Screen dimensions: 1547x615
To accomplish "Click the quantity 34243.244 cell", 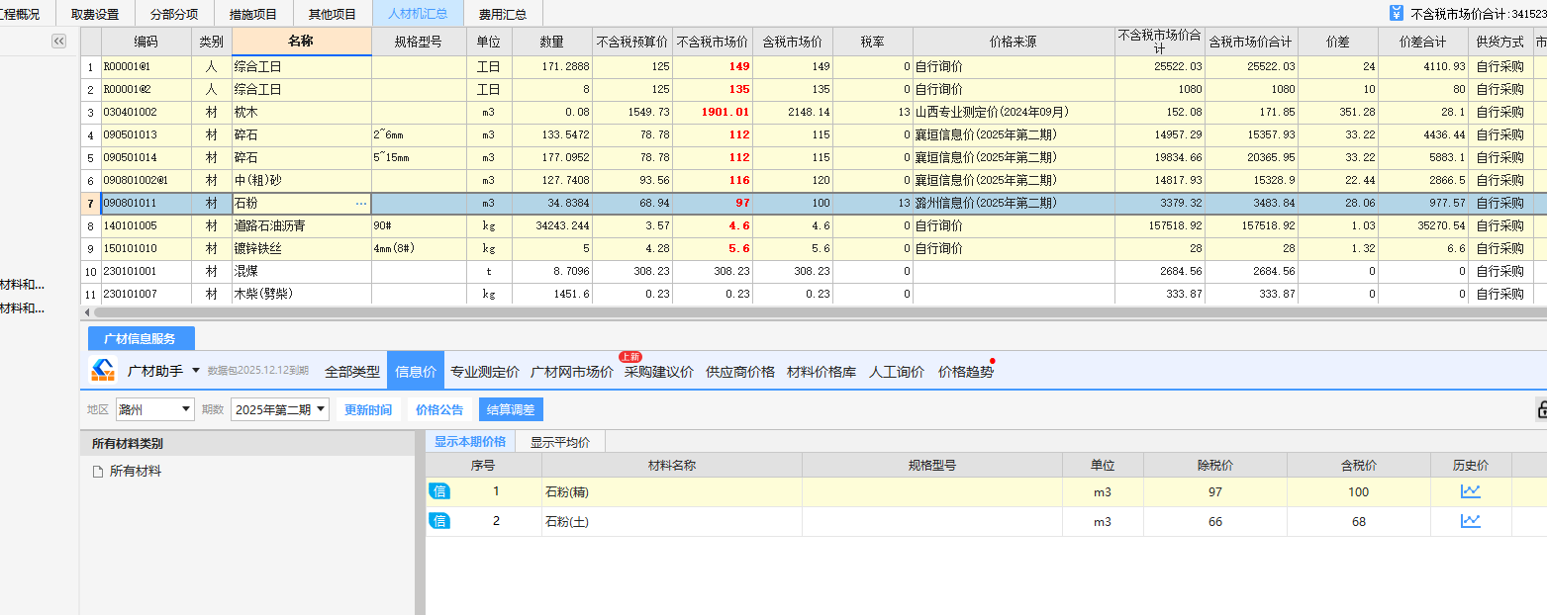I will point(552,225).
